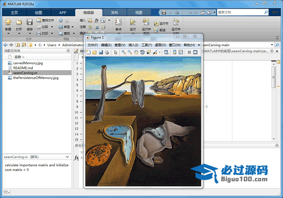Click the 打开 (Open) folder icon
Image resolution: width=283 pixels, height=198 pixels.
[x=19, y=22]
